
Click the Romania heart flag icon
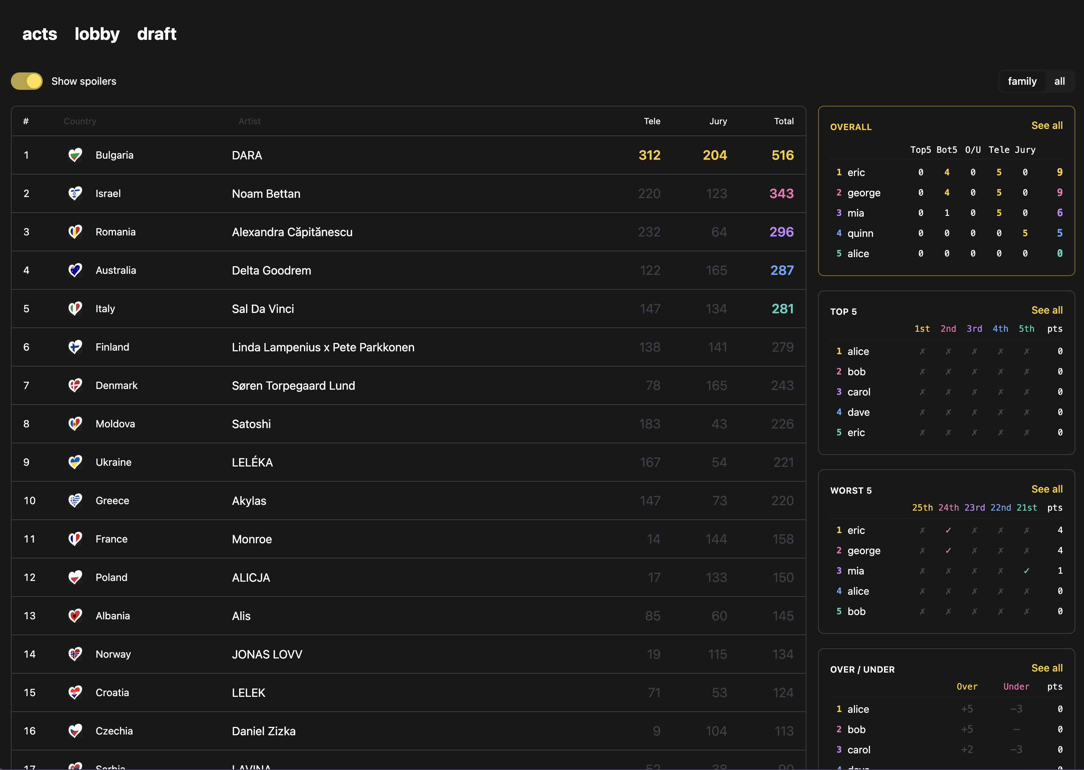coord(75,232)
